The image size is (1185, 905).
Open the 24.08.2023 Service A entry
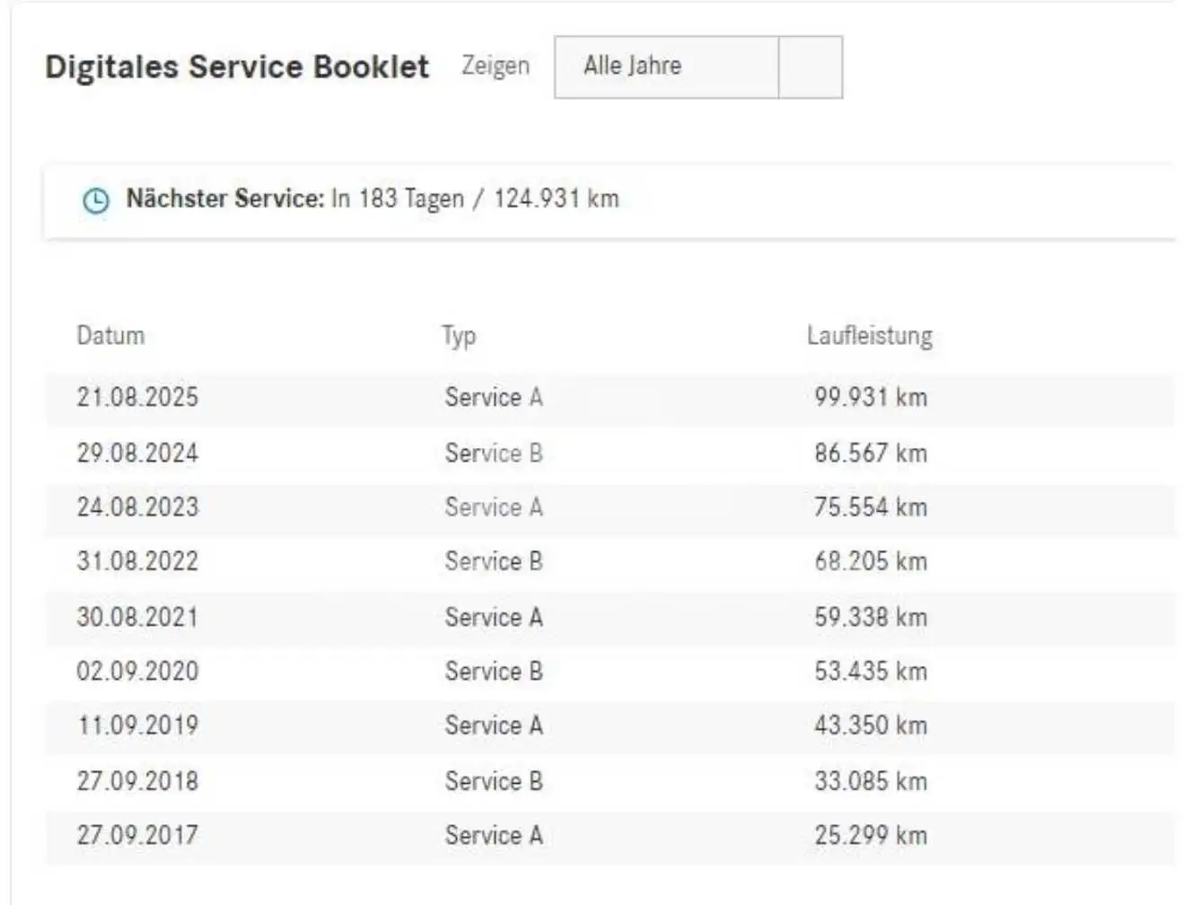pos(610,507)
